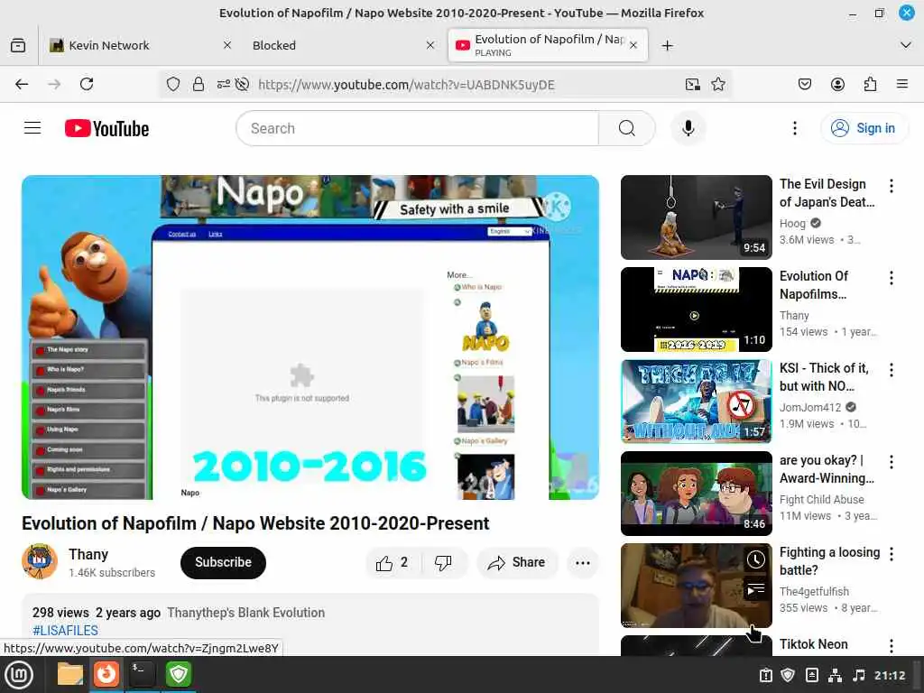The image size is (924, 693).
Task: Open Thany channel name link
Action: (88, 555)
